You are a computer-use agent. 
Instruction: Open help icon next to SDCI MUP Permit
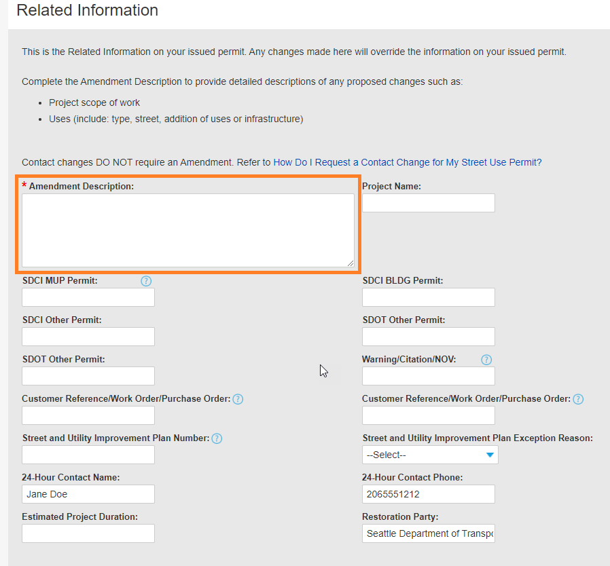click(146, 281)
